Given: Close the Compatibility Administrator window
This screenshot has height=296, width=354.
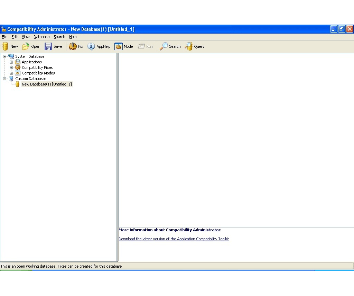Looking at the screenshot, I should click(x=350, y=29).
